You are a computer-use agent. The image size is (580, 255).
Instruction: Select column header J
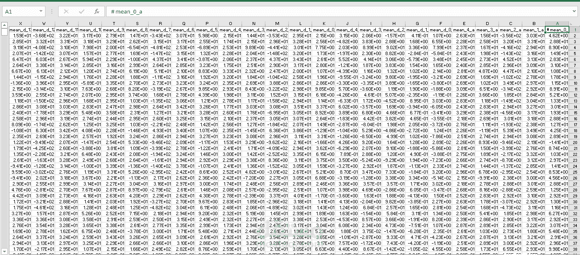tap(347, 23)
